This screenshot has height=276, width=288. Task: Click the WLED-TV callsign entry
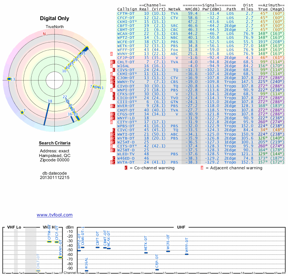126,153
